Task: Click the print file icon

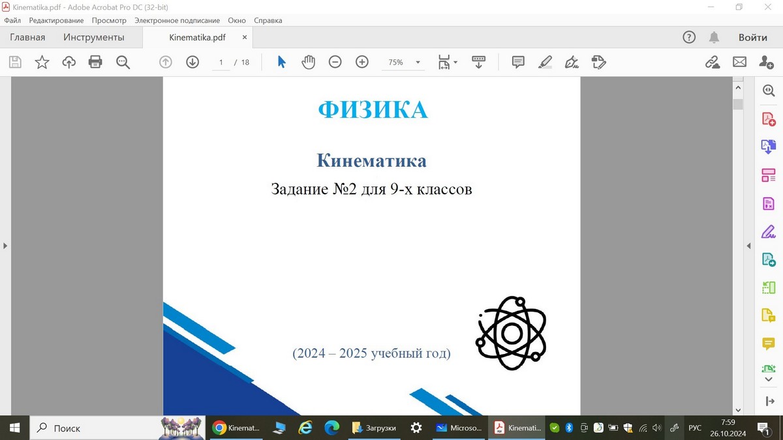Action: click(x=95, y=62)
